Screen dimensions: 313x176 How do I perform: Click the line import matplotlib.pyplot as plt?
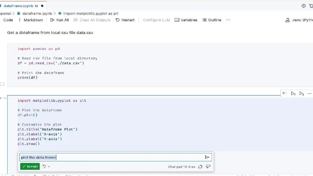[x=52, y=100]
